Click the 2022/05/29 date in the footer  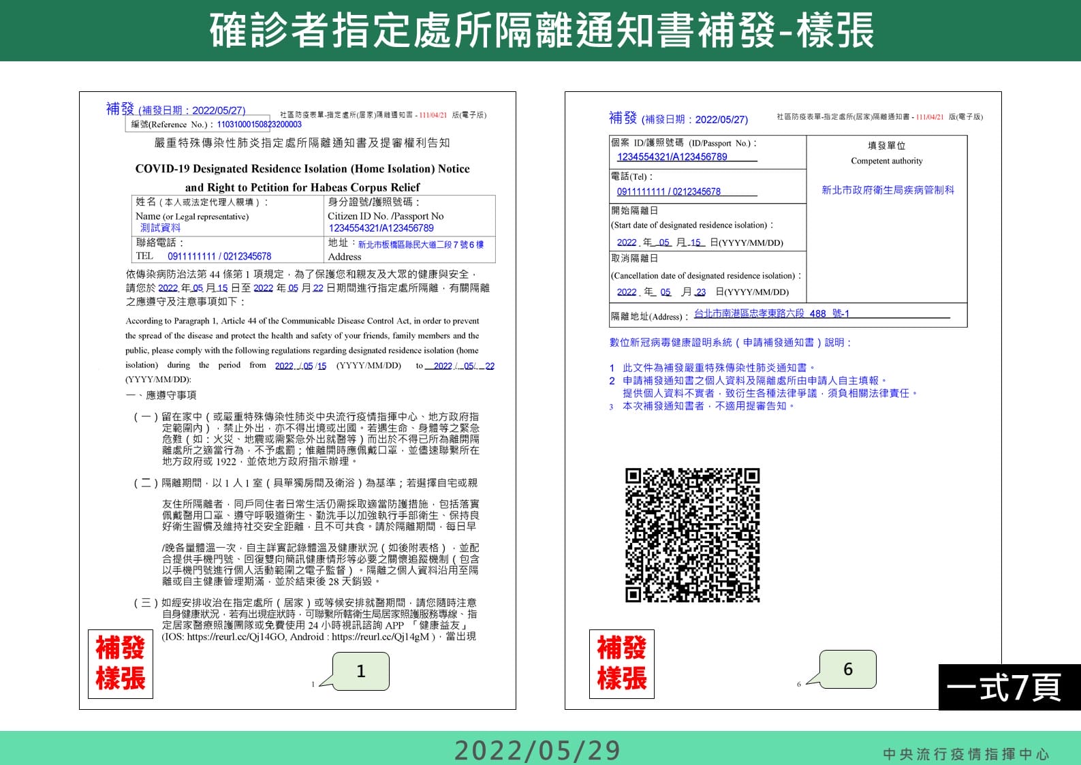537,750
